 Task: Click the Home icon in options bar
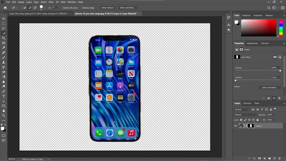click(x=5, y=8)
